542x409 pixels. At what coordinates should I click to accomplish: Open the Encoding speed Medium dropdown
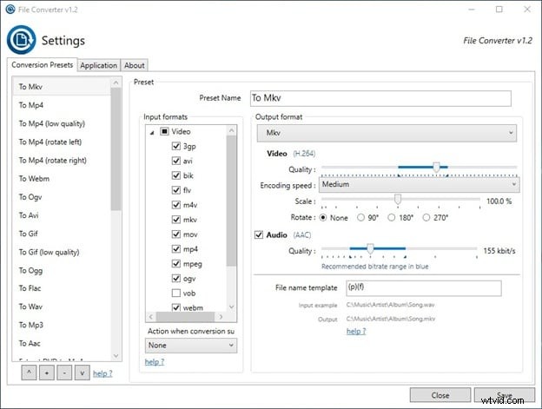pyautogui.click(x=420, y=184)
